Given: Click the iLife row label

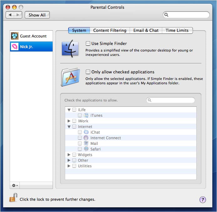Looking at the screenshot, I should (82, 110).
